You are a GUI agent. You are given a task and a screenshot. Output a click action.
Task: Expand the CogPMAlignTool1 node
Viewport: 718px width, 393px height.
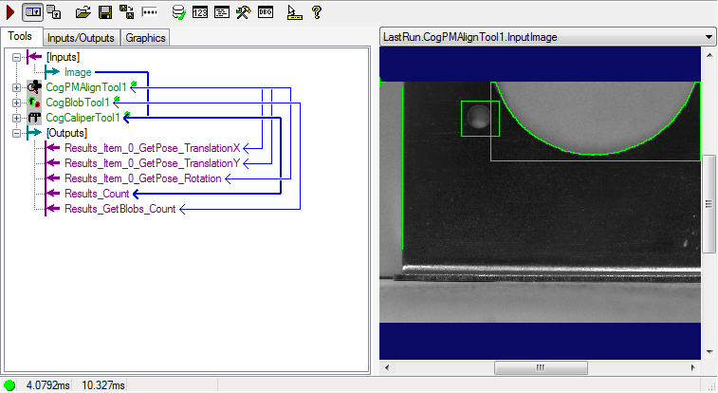pyautogui.click(x=16, y=87)
